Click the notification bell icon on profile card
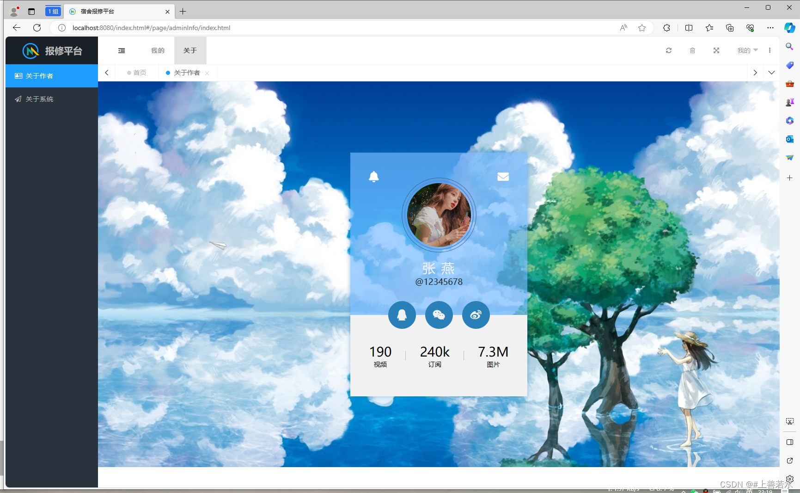 tap(374, 177)
